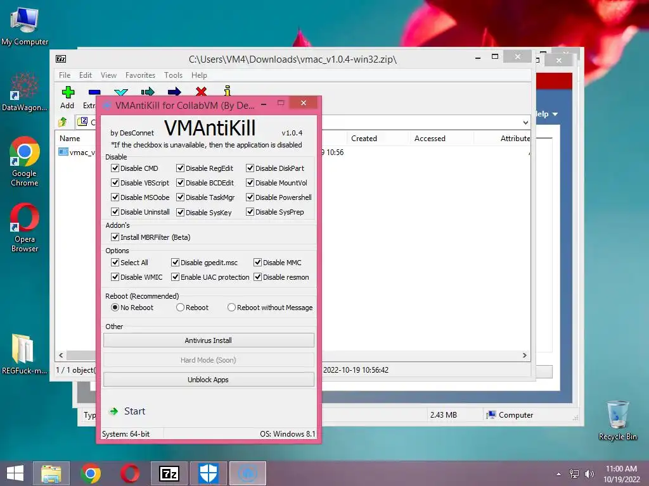Open Opera from the taskbar
Image resolution: width=649 pixels, height=486 pixels.
pos(130,473)
